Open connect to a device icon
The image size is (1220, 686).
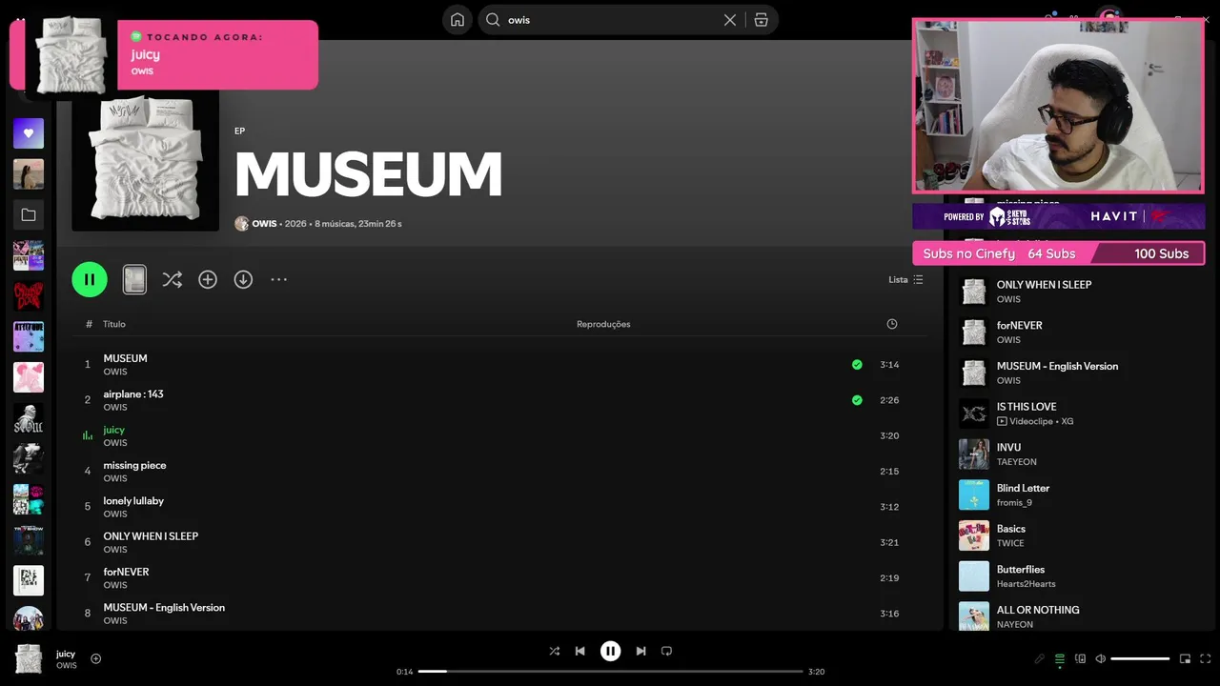[1080, 658]
